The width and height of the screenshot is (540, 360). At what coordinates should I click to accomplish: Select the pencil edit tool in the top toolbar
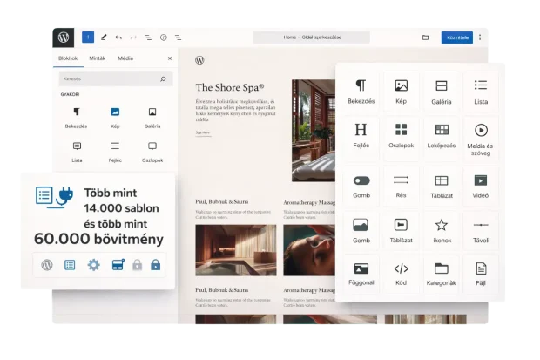pyautogui.click(x=104, y=37)
